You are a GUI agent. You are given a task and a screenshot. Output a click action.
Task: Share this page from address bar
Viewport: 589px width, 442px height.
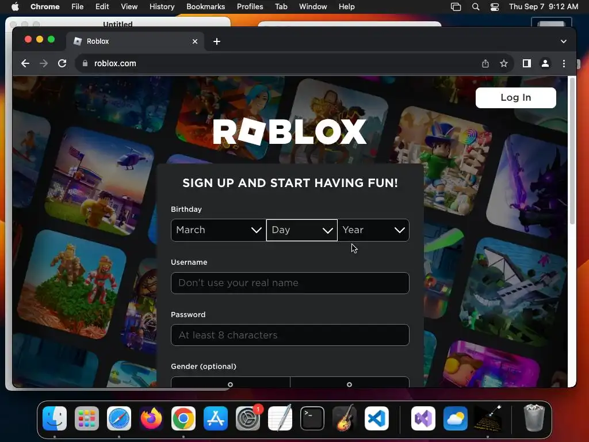coord(485,63)
